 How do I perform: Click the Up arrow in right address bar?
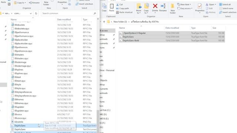(x=104, y=22)
